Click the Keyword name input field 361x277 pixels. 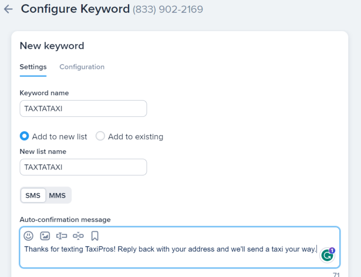(83, 108)
